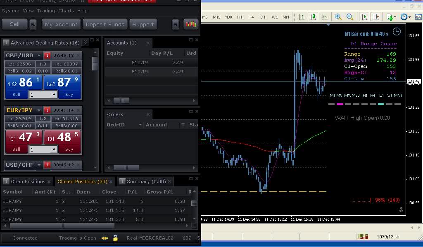Click the padlock icon in status bar
The image size is (423, 247).
pyautogui.click(x=116, y=238)
